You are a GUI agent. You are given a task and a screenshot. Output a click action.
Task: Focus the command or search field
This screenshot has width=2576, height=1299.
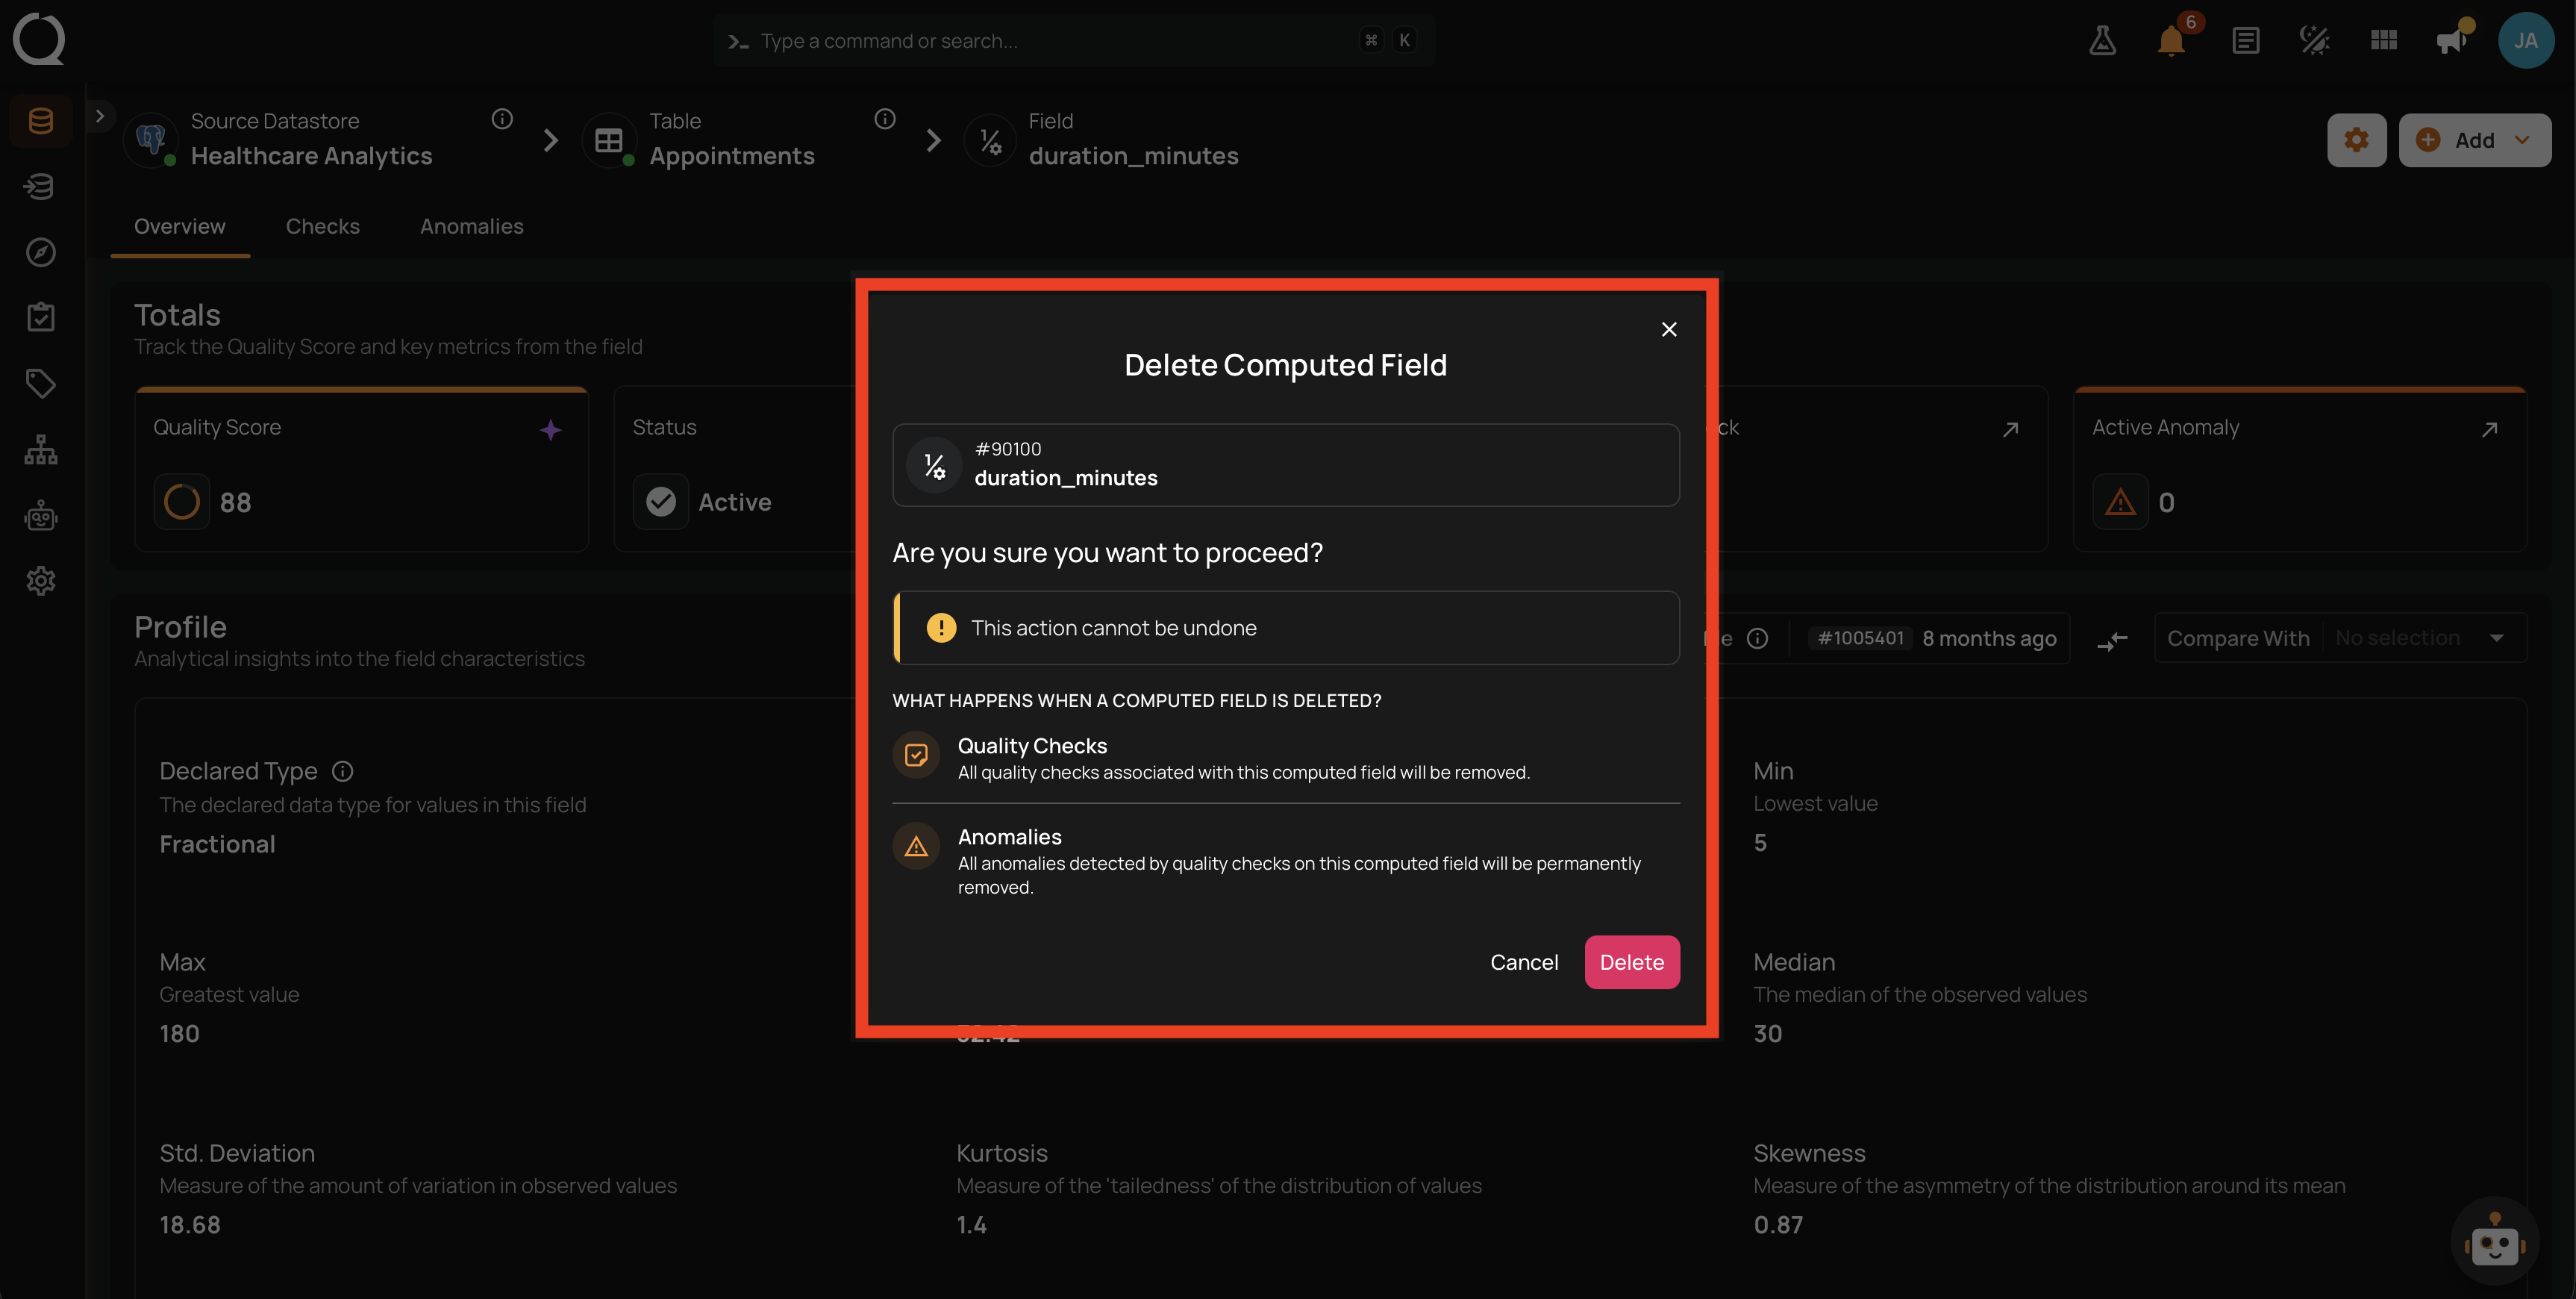coord(1074,40)
